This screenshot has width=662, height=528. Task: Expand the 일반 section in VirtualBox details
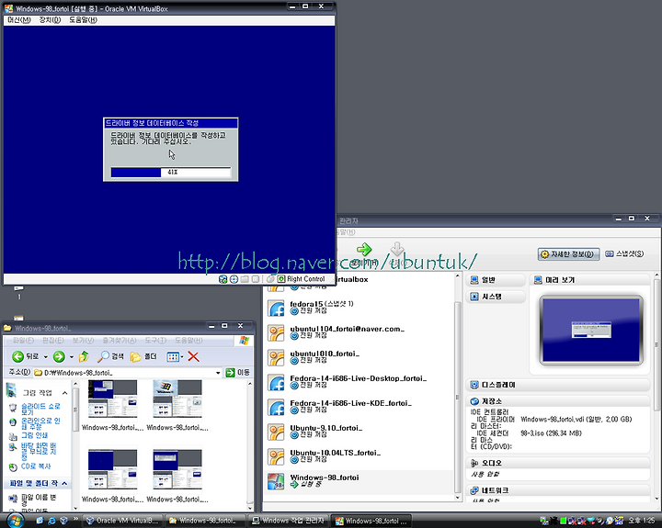click(496, 280)
